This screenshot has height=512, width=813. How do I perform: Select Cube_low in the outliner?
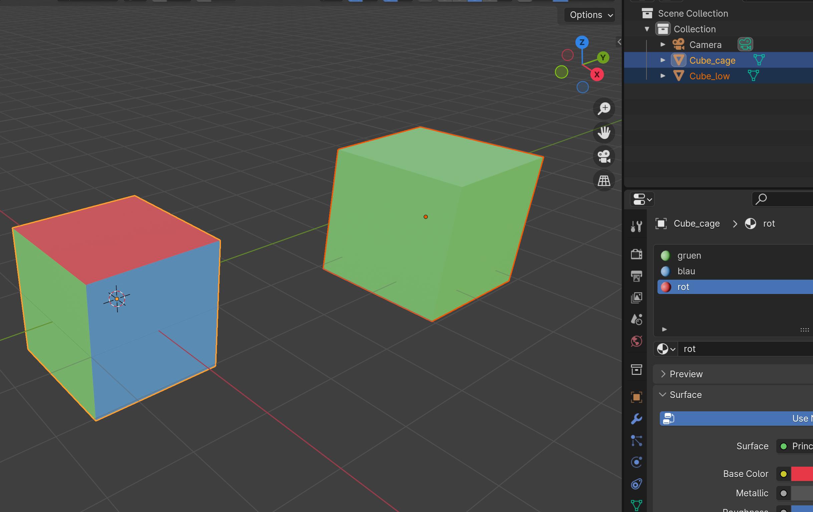click(709, 76)
